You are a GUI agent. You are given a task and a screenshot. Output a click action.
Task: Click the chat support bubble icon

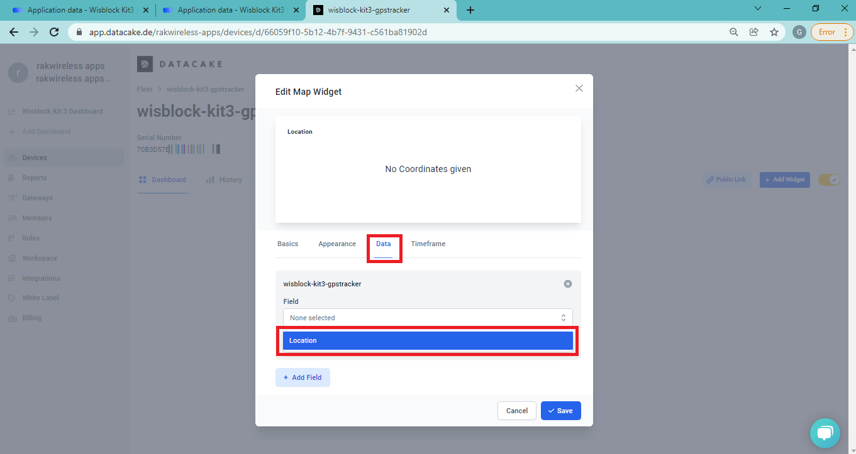point(825,433)
